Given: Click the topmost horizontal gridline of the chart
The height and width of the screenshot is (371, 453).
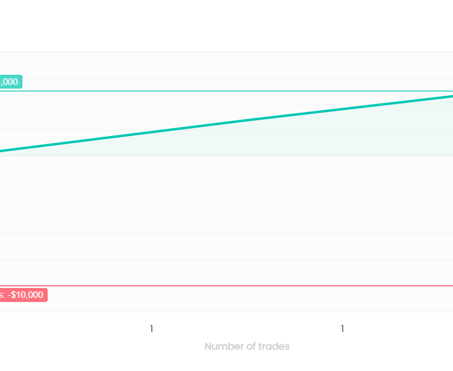Looking at the screenshot, I should tap(226, 52).
